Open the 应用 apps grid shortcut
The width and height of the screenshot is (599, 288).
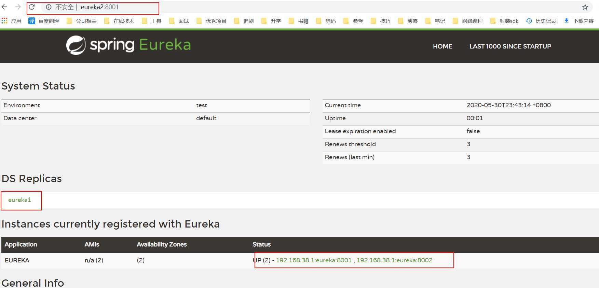tap(11, 21)
